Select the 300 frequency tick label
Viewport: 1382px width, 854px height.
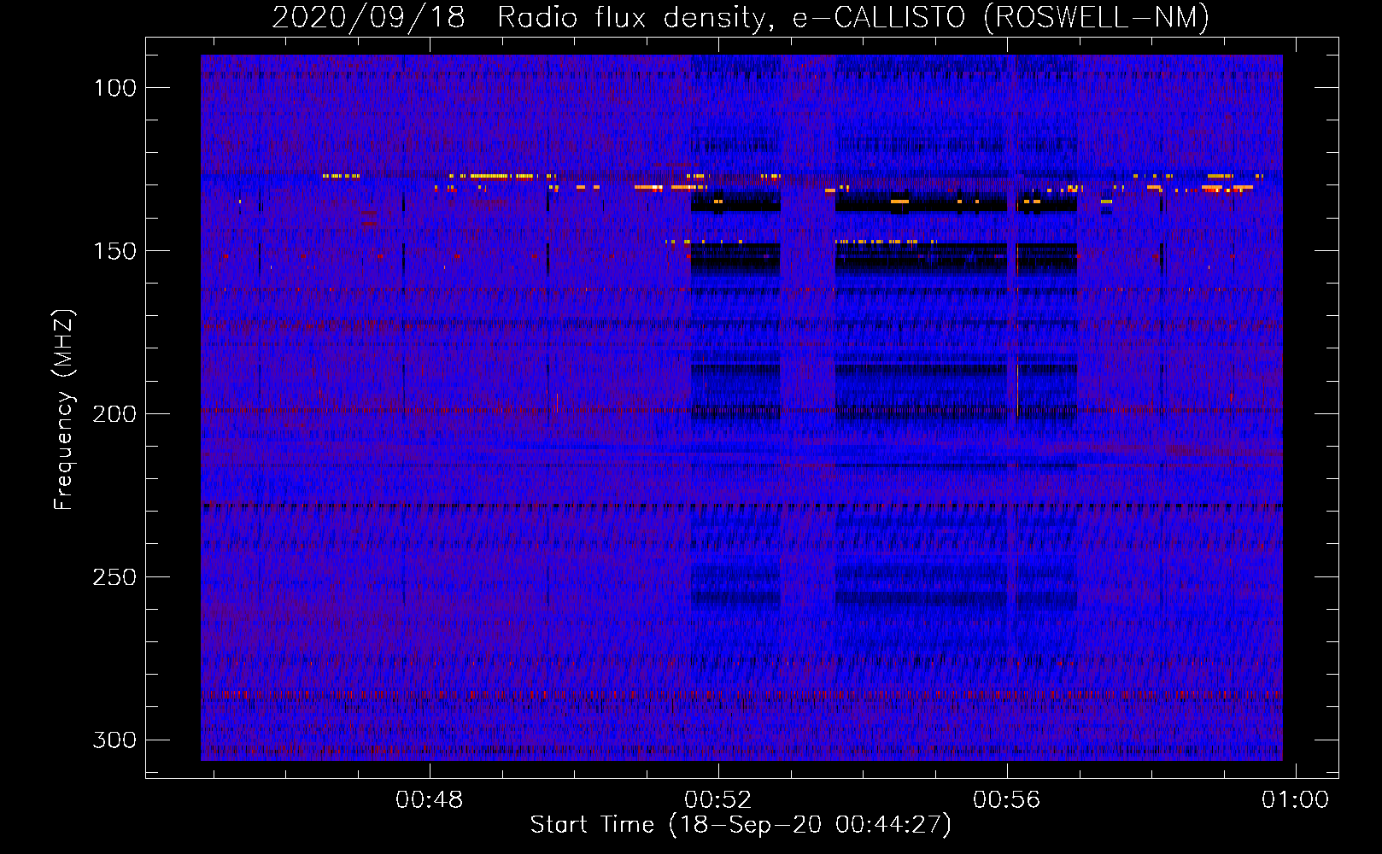(115, 740)
